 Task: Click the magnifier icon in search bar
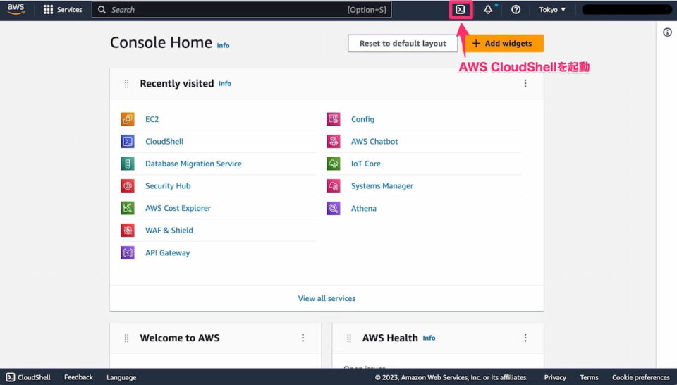(x=102, y=9)
